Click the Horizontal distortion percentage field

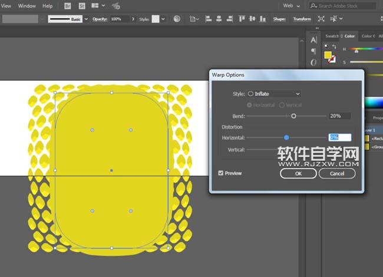(339, 137)
